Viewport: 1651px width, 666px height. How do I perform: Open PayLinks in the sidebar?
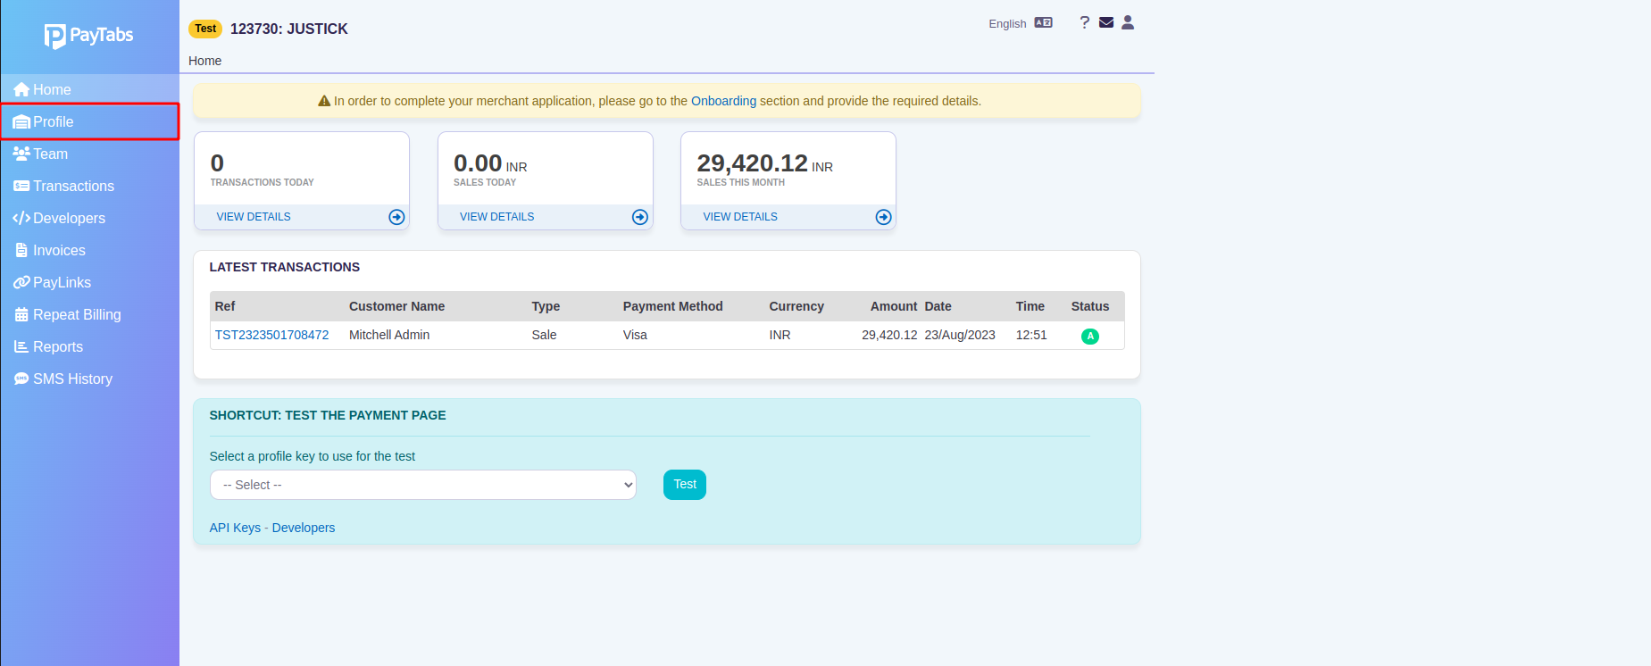pos(89,282)
